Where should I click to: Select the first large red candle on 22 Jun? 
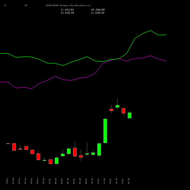pyautogui.click(x=14, y=147)
